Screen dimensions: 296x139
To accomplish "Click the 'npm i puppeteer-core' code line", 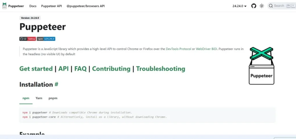I will [x=95, y=117].
